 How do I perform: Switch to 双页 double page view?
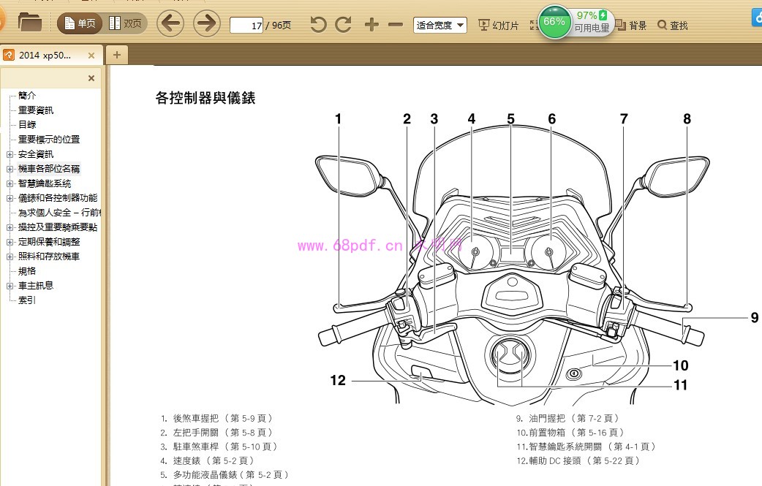click(125, 24)
